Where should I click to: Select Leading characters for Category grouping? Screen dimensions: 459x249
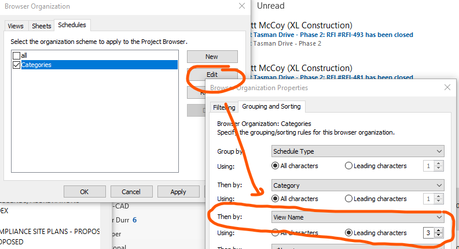[x=348, y=199]
